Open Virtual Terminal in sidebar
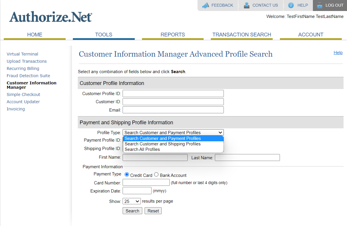This screenshot has height=226, width=347. coord(23,54)
